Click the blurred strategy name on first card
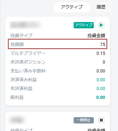The height and width of the screenshot is (131, 118). 25,25
